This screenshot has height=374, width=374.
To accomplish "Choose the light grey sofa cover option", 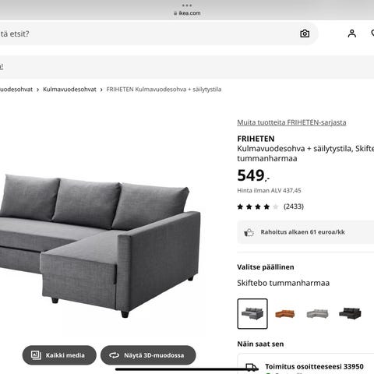I will point(317,314).
